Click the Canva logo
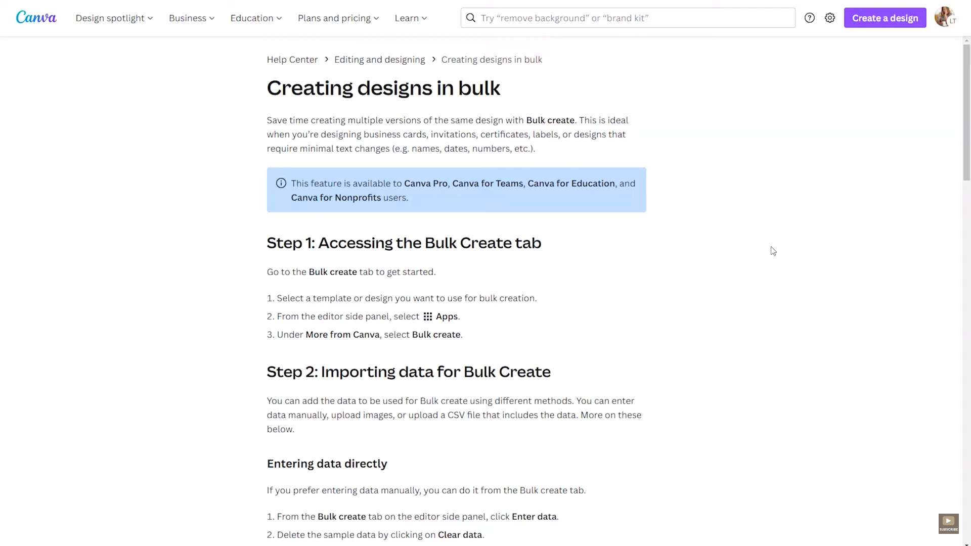This screenshot has height=546, width=971. (x=36, y=18)
